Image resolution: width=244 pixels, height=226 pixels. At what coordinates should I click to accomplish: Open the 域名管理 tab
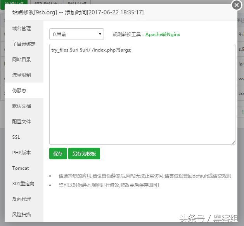point(24,28)
